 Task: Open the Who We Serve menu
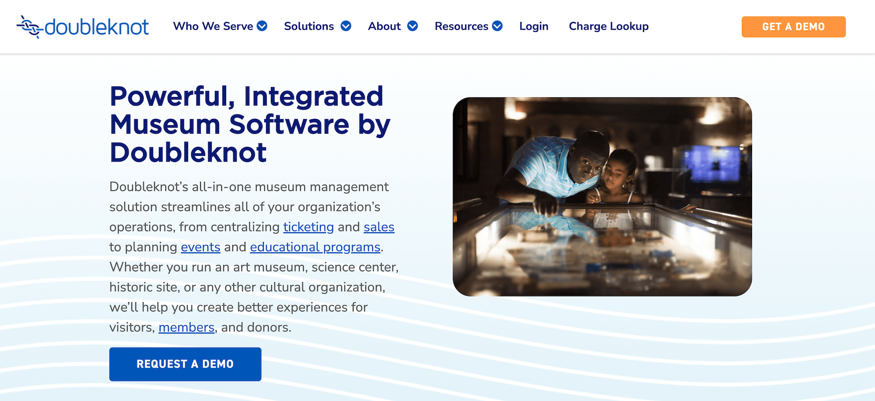pyautogui.click(x=213, y=26)
